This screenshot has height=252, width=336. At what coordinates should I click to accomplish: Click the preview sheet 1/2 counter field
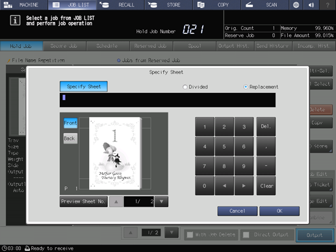[138, 201]
